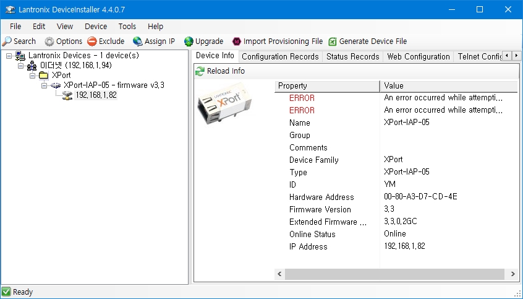Click the red Exclude icon

[92, 41]
